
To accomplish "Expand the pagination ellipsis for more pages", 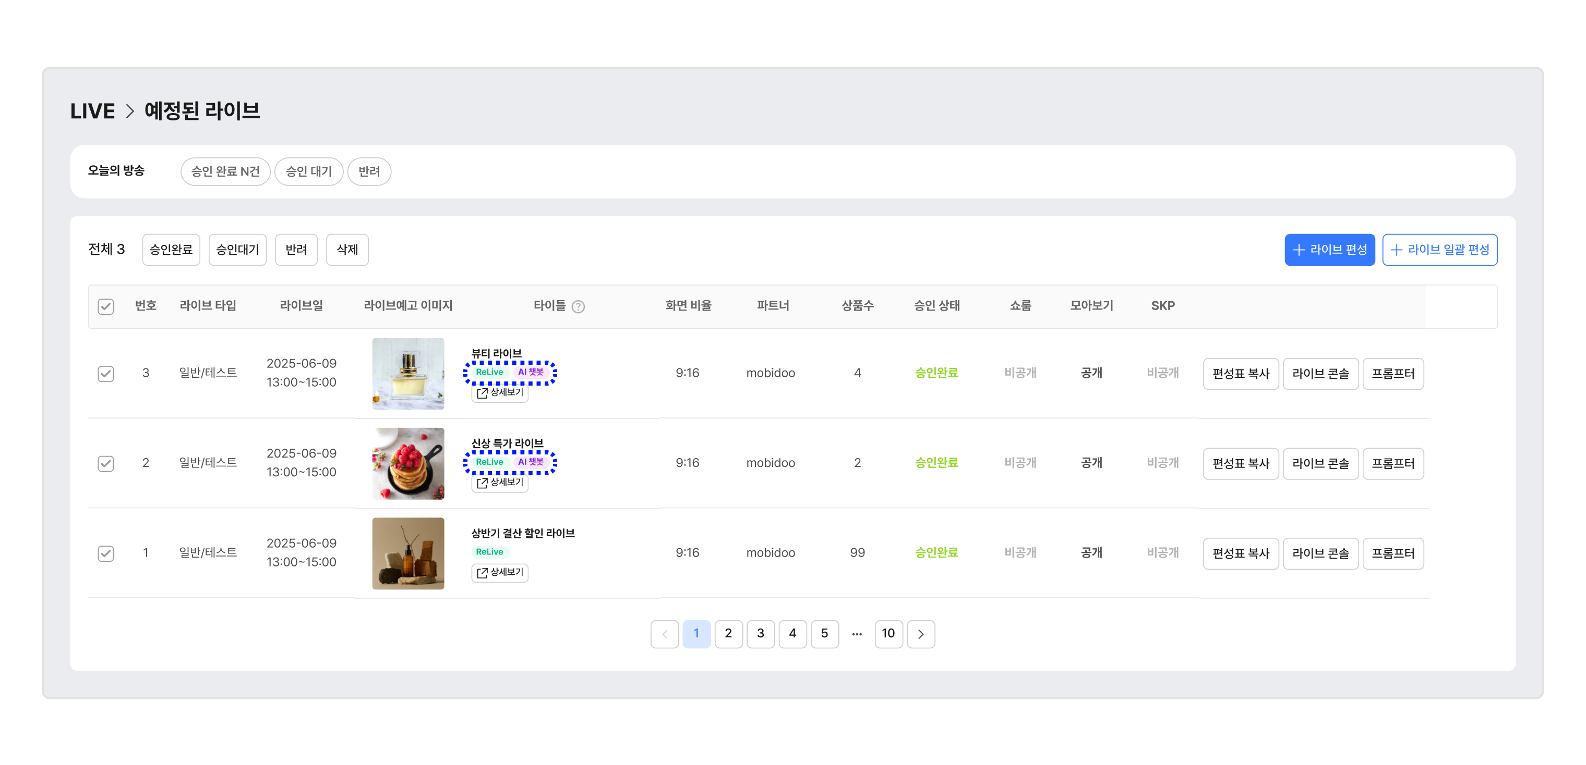I will [x=857, y=633].
